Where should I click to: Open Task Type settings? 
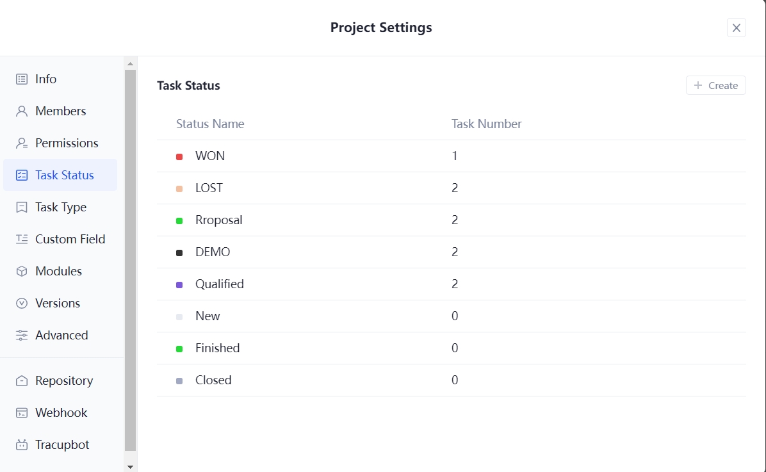click(x=60, y=207)
